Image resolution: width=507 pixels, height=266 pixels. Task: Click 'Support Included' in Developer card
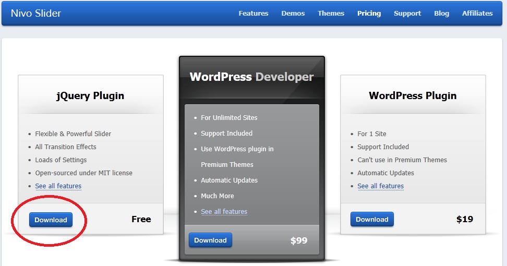coord(227,134)
